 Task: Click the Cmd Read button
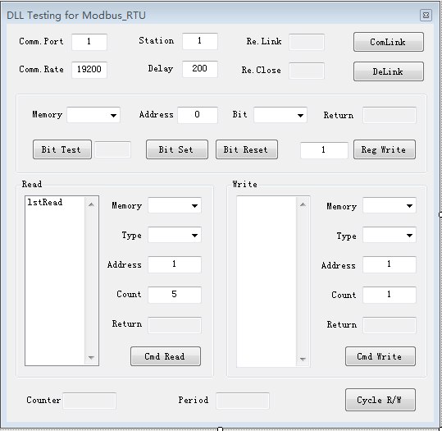point(166,356)
